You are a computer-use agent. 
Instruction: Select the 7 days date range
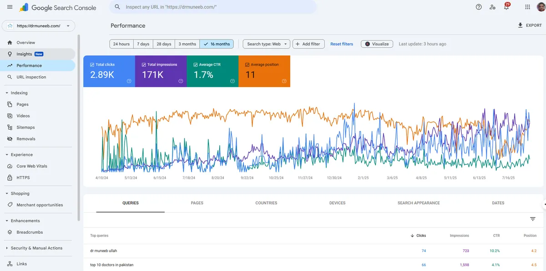pyautogui.click(x=143, y=44)
